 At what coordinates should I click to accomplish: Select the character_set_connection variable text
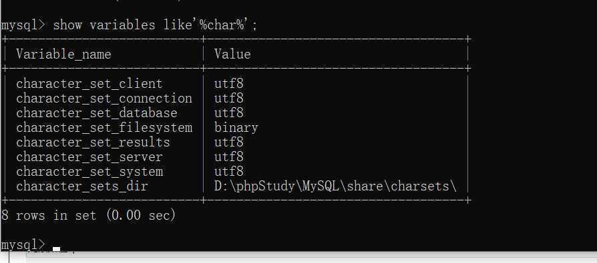(x=104, y=99)
